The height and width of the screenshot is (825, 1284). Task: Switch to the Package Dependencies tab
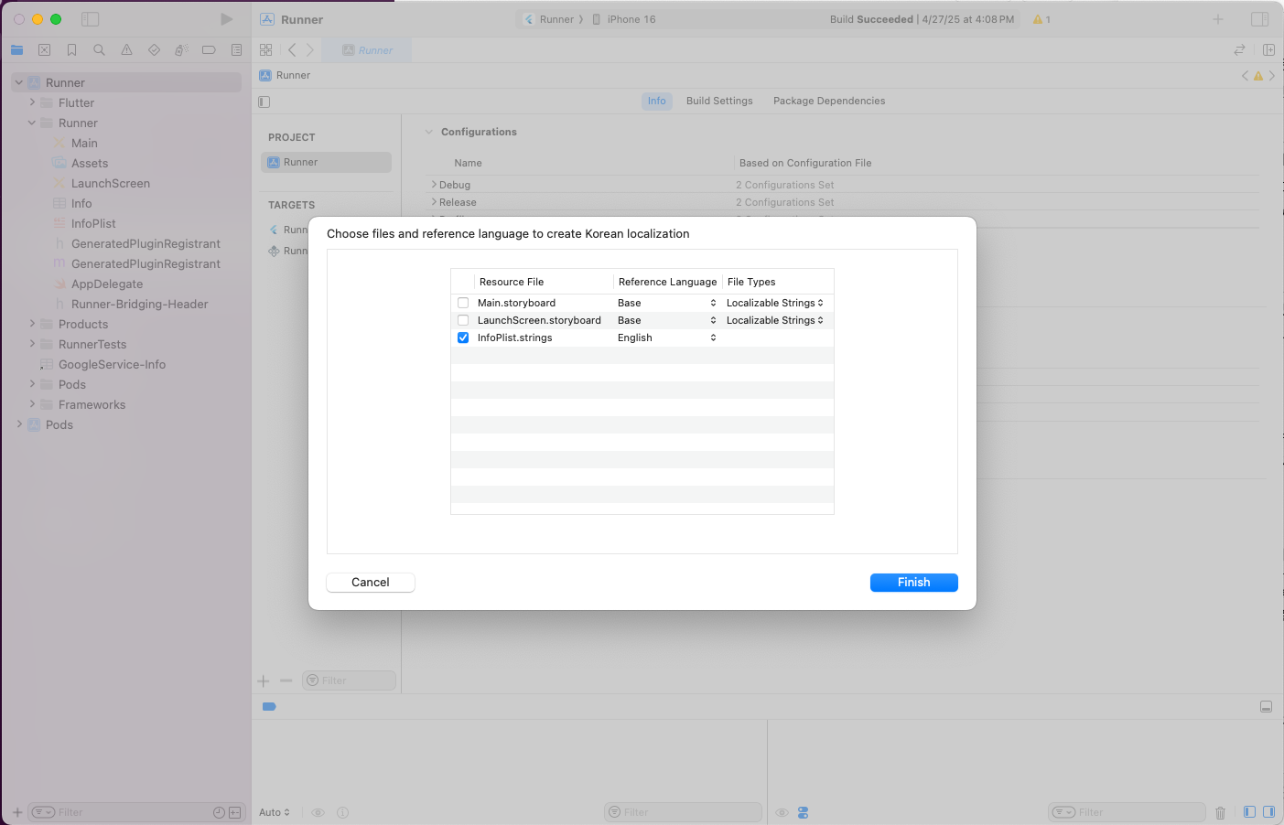(829, 101)
